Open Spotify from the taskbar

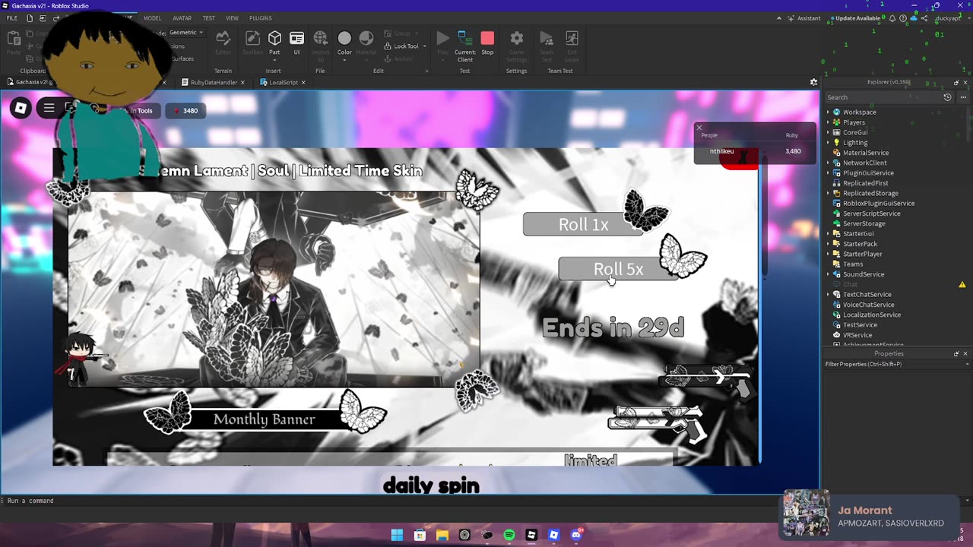tap(509, 535)
